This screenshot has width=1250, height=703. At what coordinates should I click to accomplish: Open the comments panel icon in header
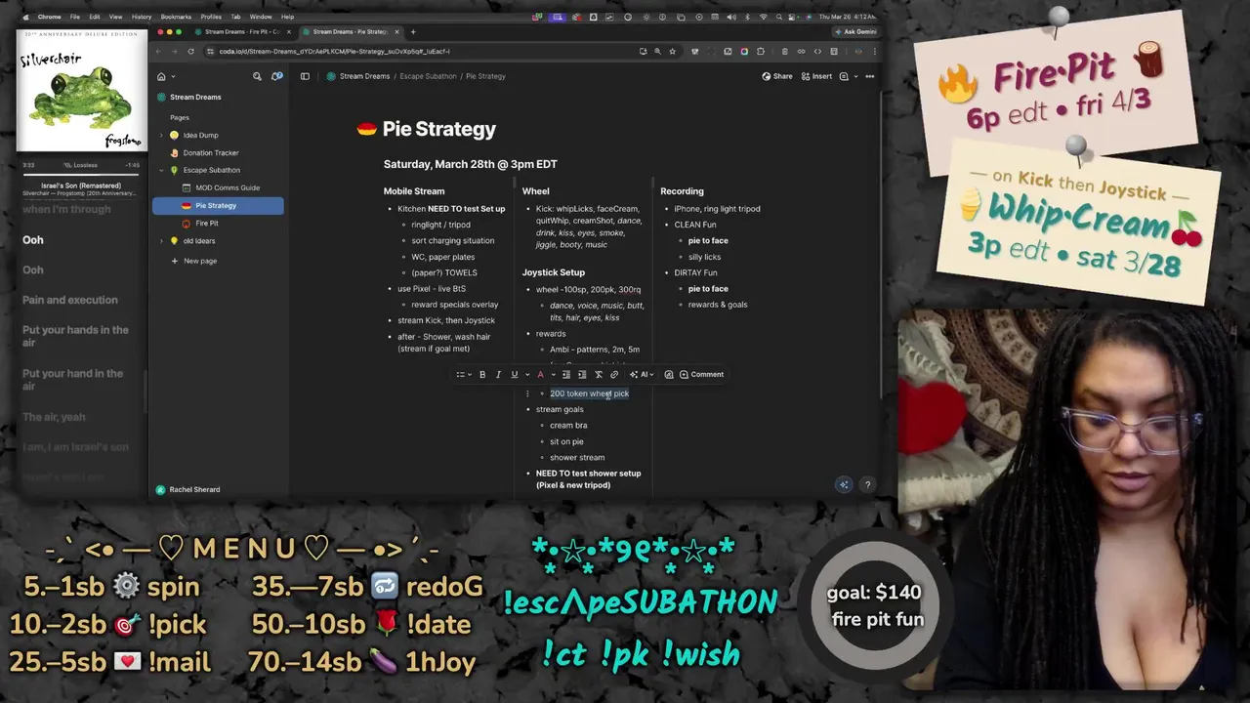click(845, 76)
